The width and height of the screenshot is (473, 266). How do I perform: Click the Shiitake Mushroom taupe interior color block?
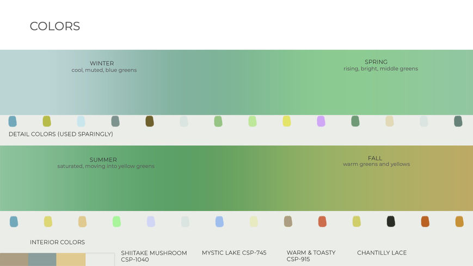(x=14, y=259)
